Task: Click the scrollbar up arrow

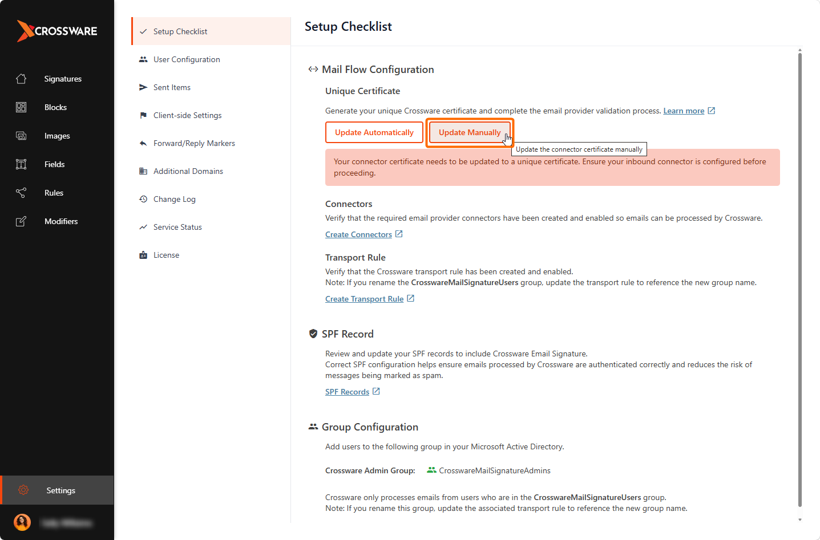Action: (x=799, y=50)
